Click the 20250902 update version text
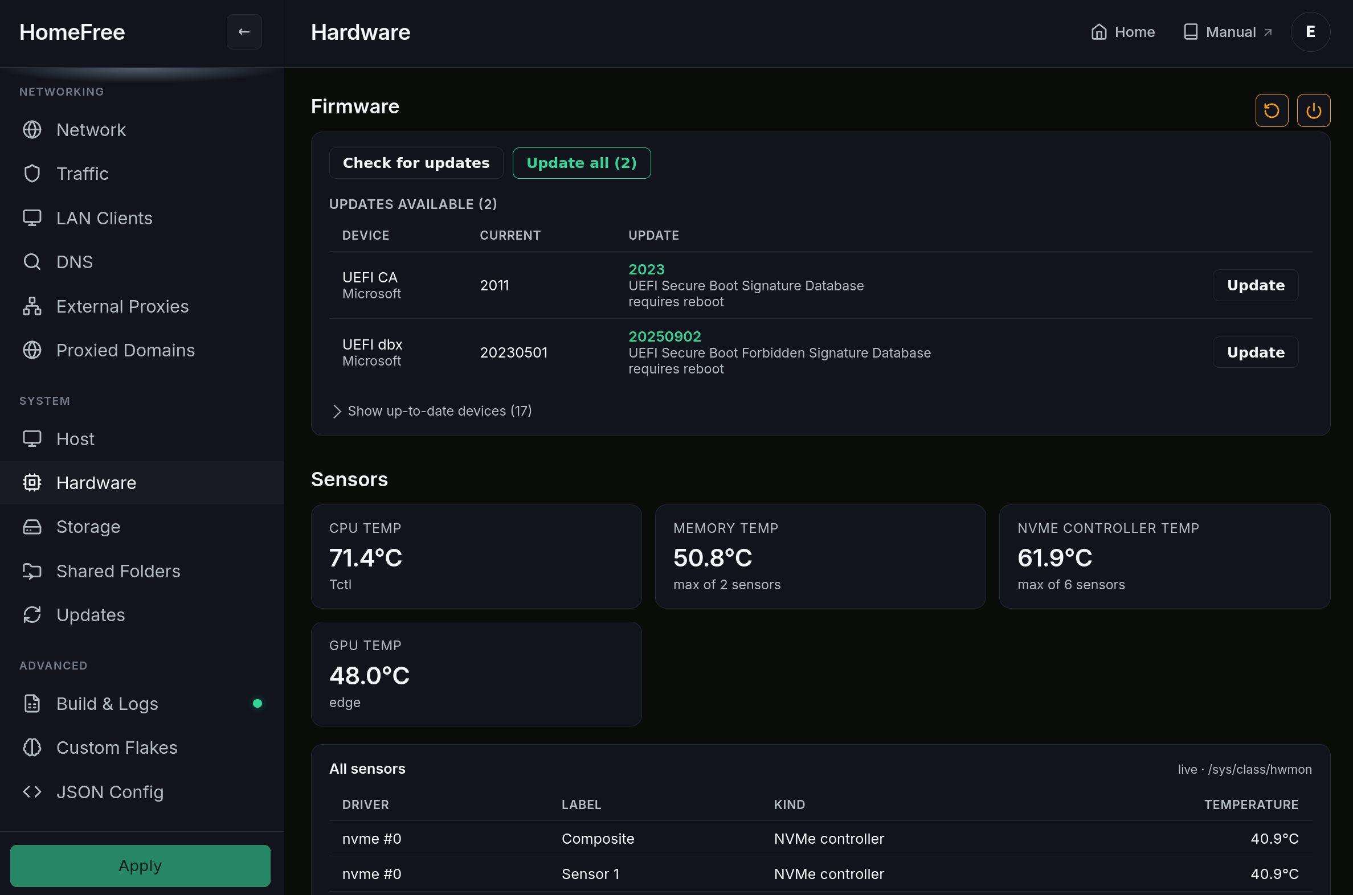Screen dimensions: 1353x895 664,337
